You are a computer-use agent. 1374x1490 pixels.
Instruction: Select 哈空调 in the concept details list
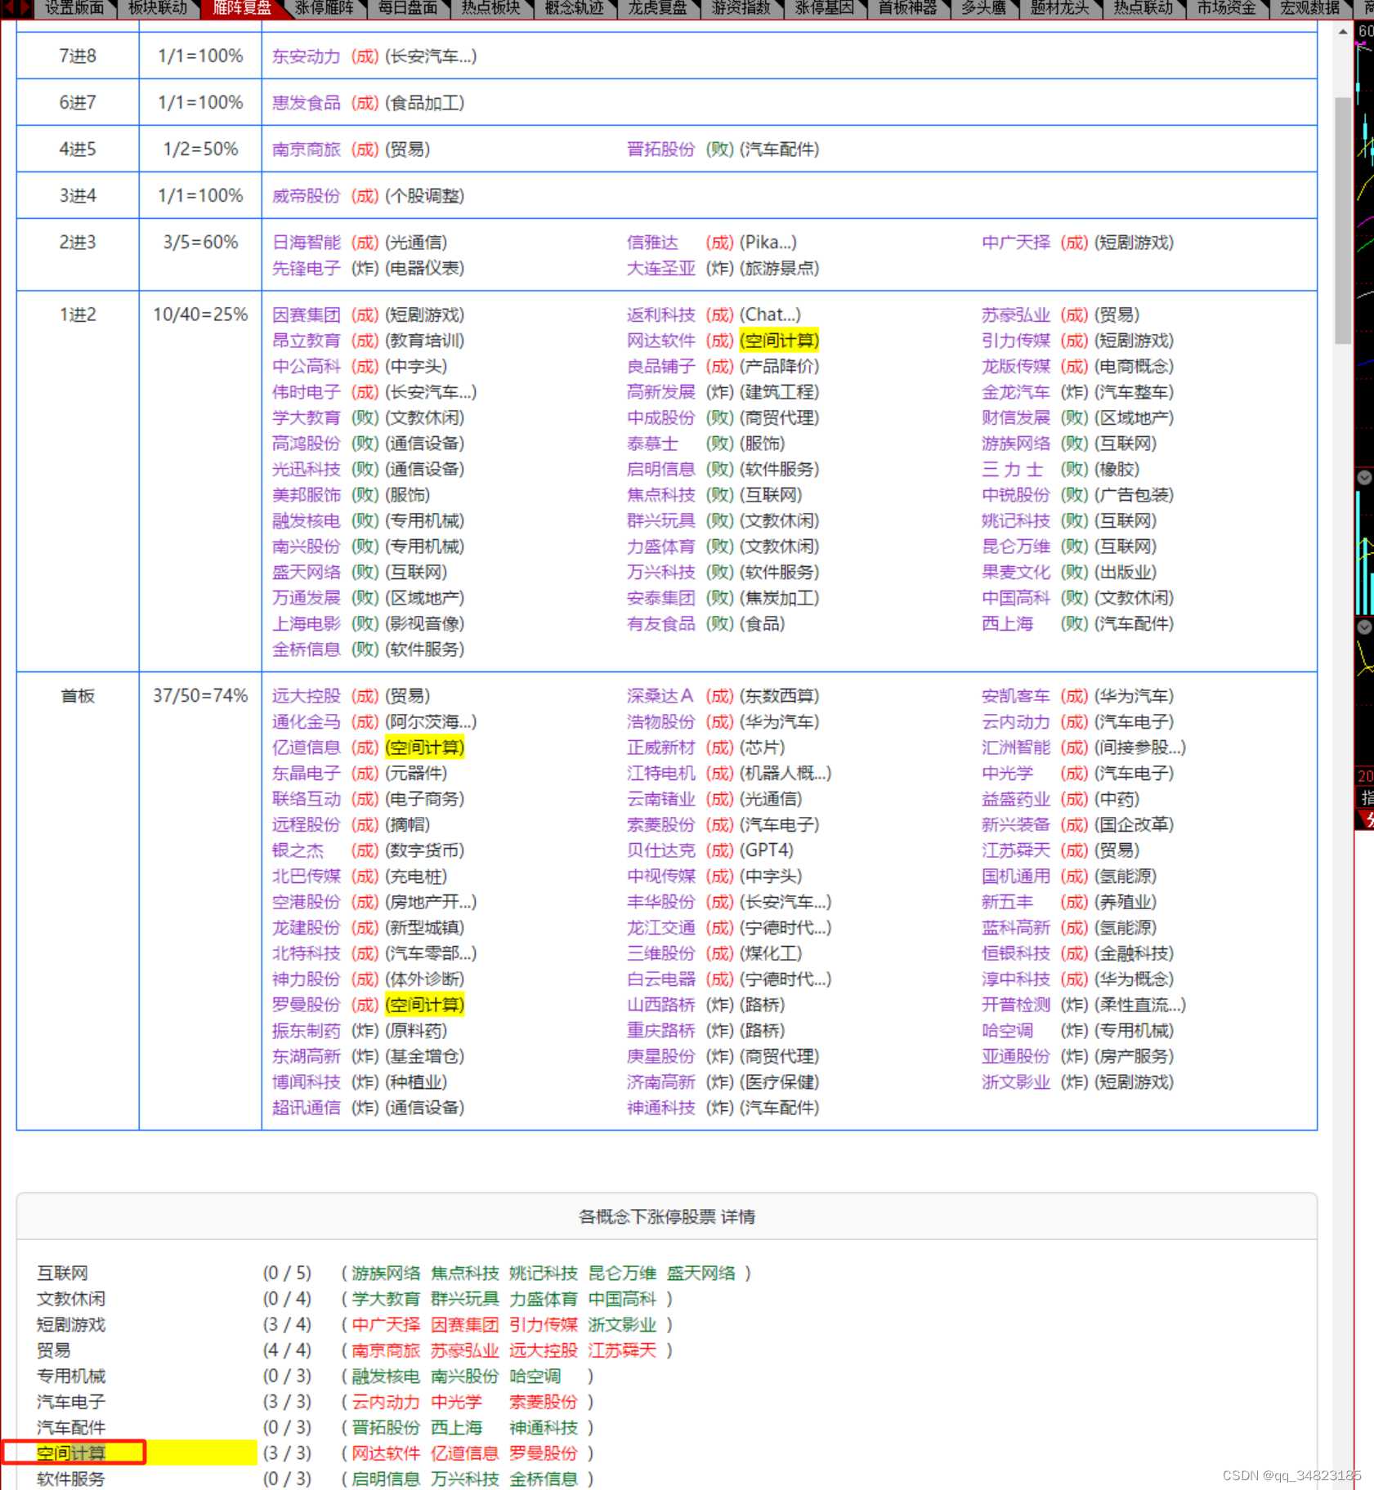(535, 1376)
